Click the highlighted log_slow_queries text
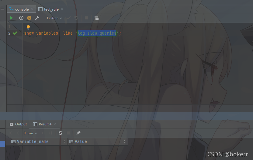This screenshot has width=253, height=160. click(97, 33)
